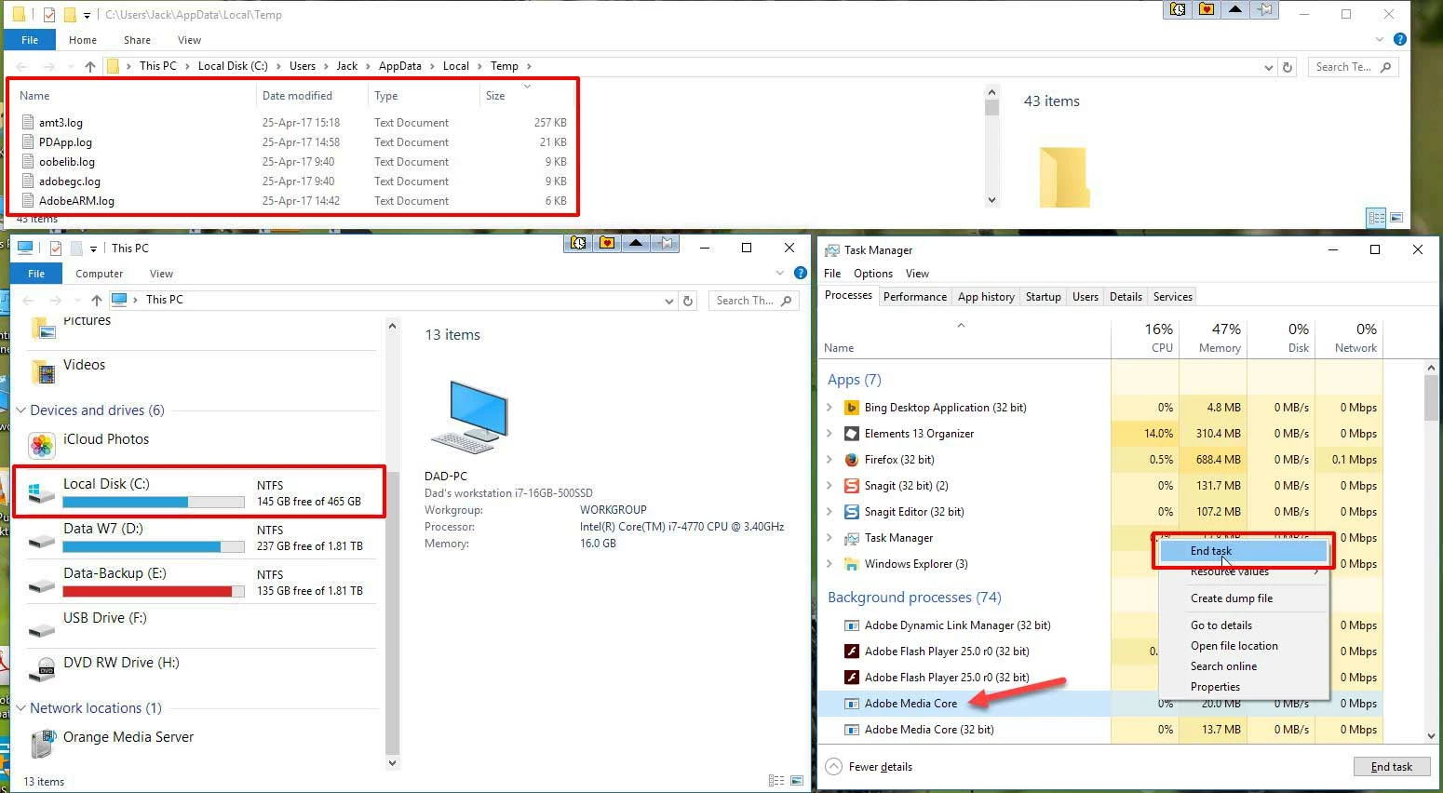Expand the Windows Explorer (3) row
1443x793 pixels.
[x=829, y=564]
